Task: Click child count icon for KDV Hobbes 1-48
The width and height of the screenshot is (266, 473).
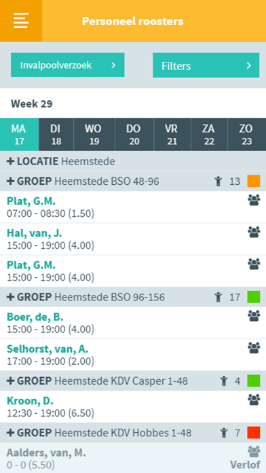Action: click(x=223, y=433)
